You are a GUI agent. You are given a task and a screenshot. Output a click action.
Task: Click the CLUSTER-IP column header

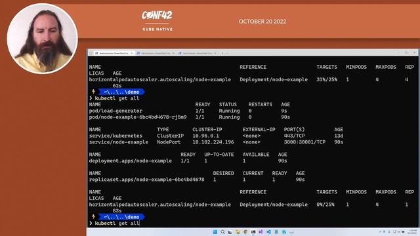click(x=207, y=130)
